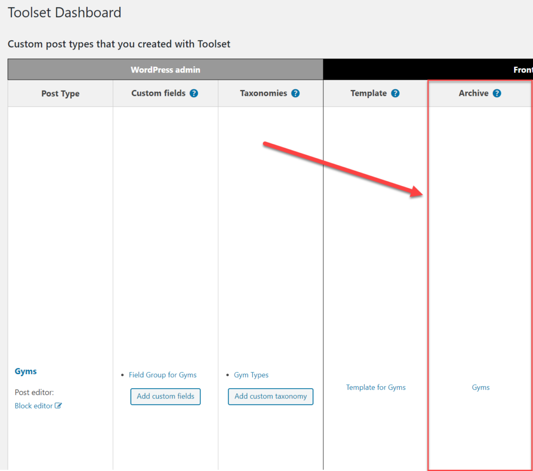Click the Archive column header text

click(474, 93)
